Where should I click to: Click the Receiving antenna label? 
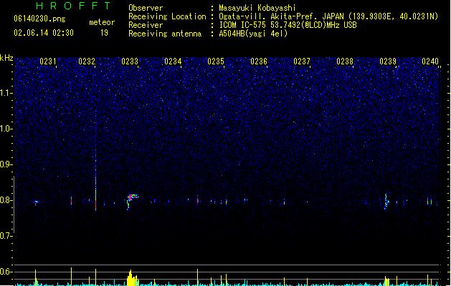(165, 34)
